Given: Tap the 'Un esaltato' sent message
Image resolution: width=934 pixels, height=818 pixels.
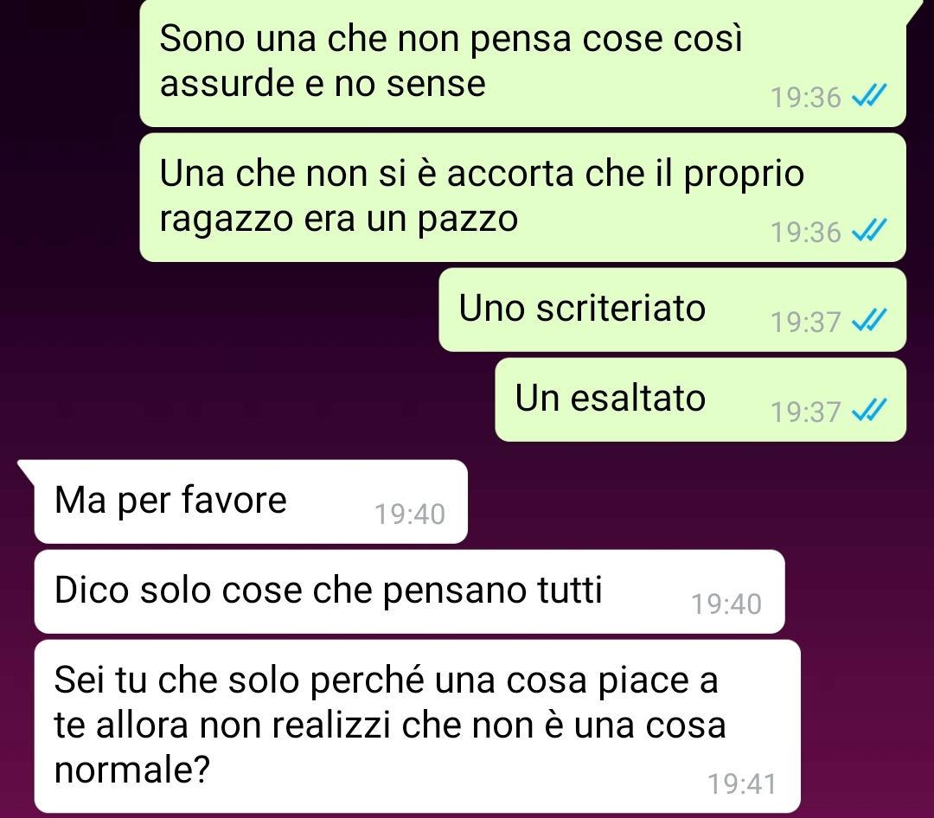Looking at the screenshot, I should point(700,399).
